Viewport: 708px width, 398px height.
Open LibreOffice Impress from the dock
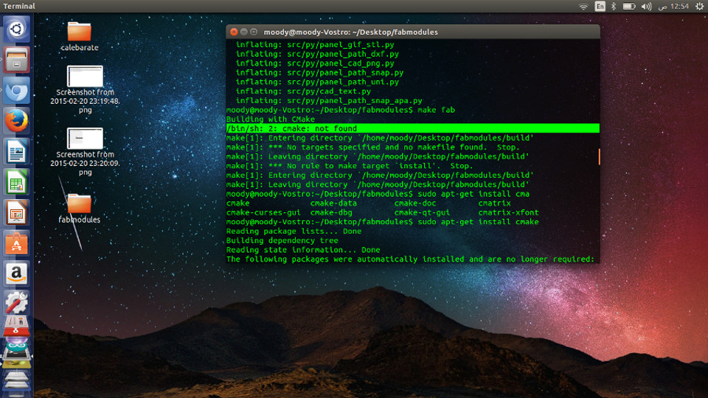16,212
